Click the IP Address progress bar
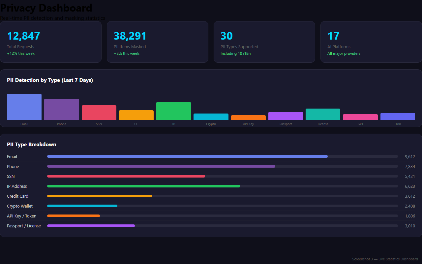Viewport: 422px width, 264px height. (x=223, y=186)
